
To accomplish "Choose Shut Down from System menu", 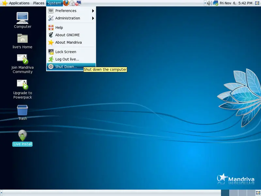I will coord(66,67).
